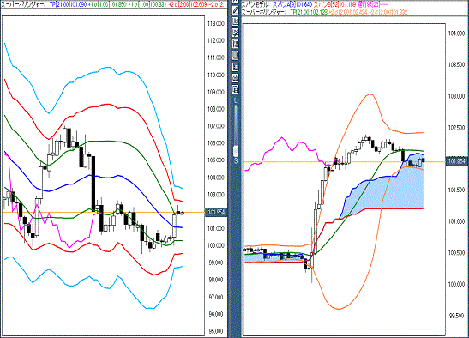Click the 100.500 axis label

[457, 253]
